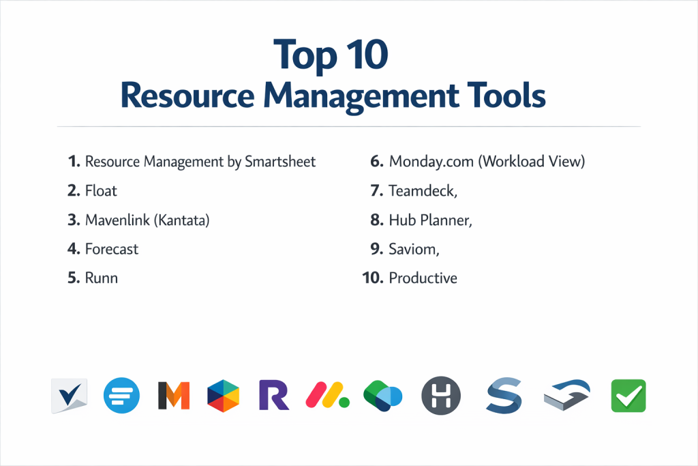Click the green square checkmark logo
The image size is (698, 466).
[628, 396]
